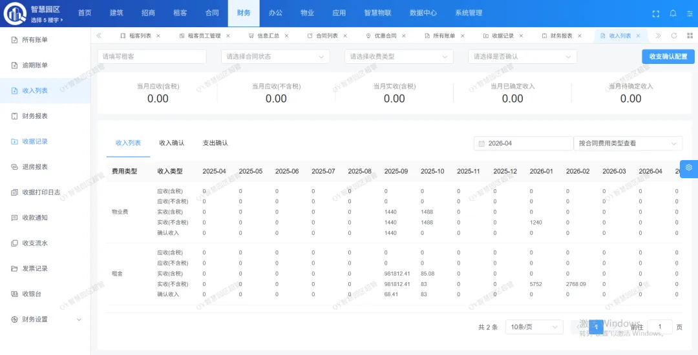Click 租金 fee type cell

(x=117, y=274)
